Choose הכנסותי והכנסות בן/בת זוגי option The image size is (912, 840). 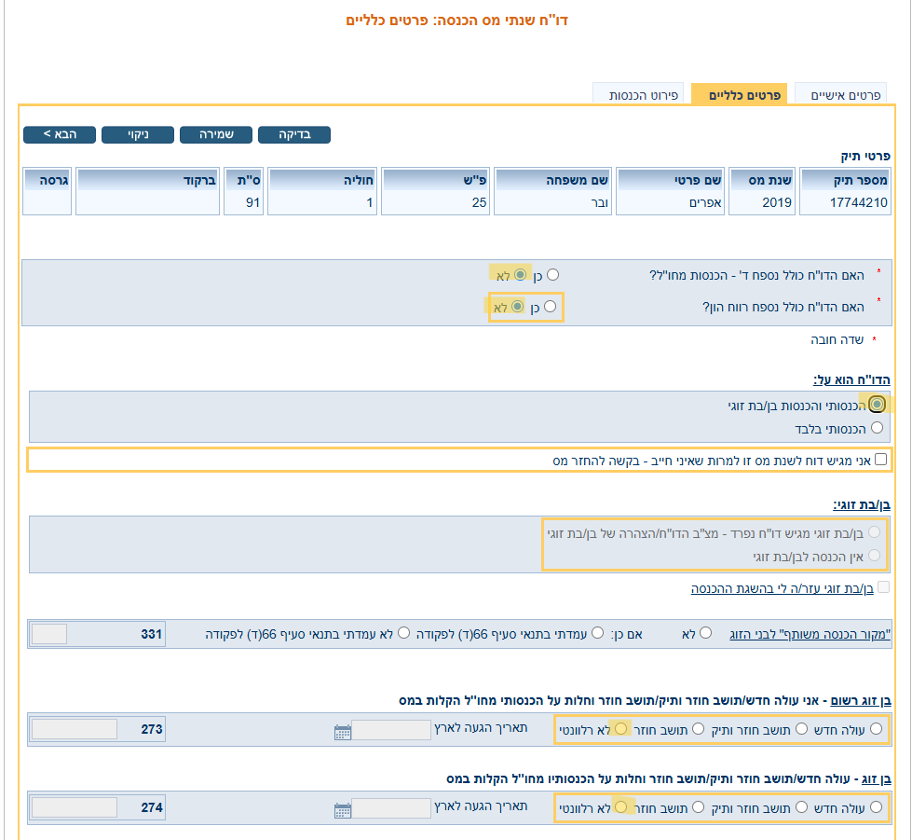pyautogui.click(x=878, y=404)
